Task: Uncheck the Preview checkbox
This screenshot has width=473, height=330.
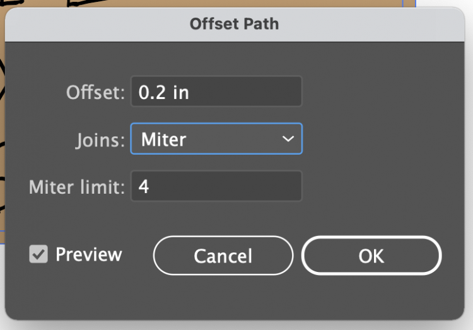Action: click(x=38, y=254)
